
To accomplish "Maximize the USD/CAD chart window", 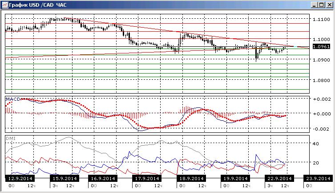I will [x=322, y=5].
